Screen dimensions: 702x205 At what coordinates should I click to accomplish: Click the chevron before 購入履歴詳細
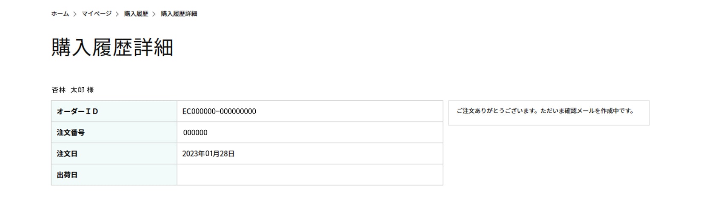[154, 14]
